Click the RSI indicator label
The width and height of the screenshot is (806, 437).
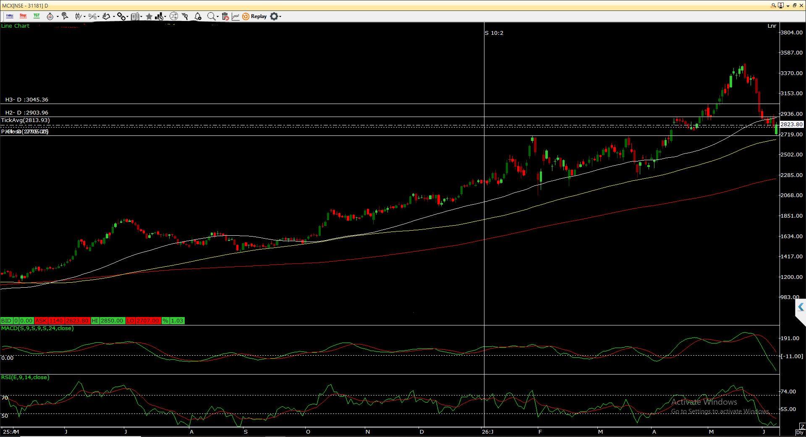pos(25,377)
